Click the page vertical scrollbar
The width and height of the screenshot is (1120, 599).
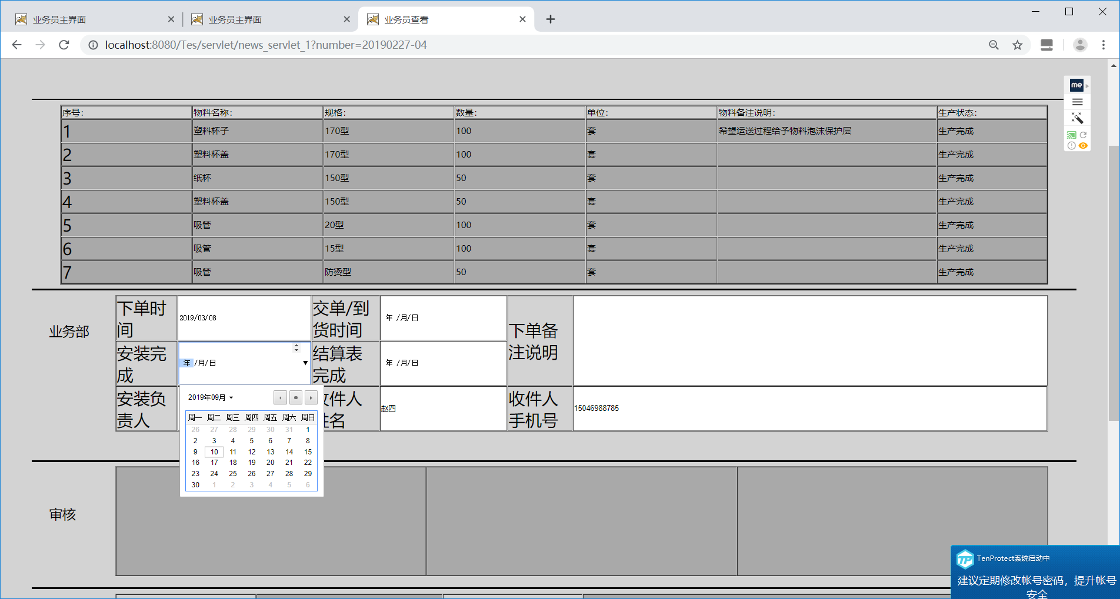tap(1114, 282)
